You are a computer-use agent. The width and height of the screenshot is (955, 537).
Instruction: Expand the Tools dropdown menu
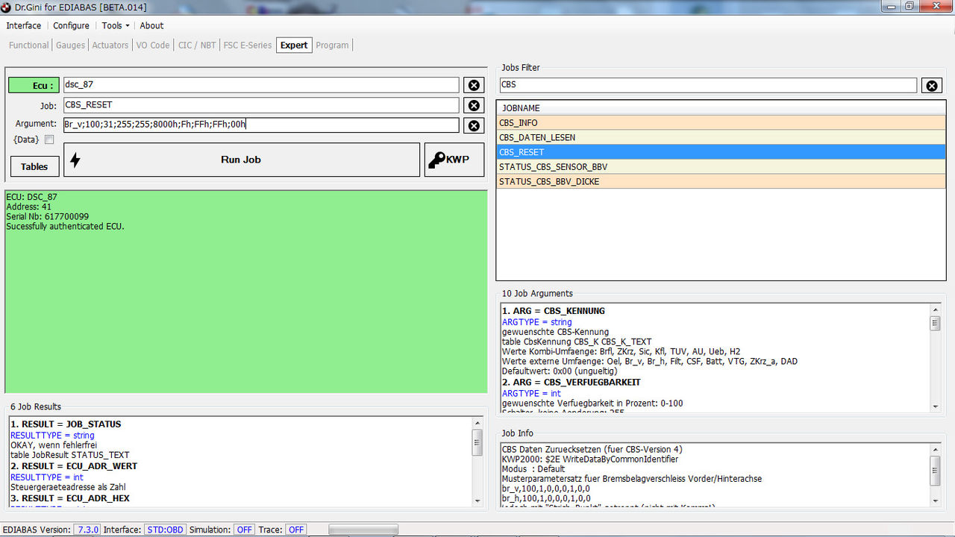115,25
